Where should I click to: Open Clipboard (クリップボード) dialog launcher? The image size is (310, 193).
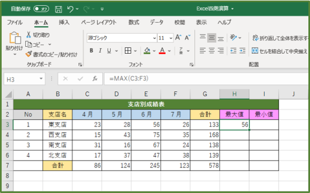[80, 64]
